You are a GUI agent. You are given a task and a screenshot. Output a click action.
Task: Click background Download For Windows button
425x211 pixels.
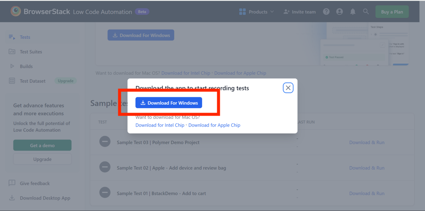[141, 35]
